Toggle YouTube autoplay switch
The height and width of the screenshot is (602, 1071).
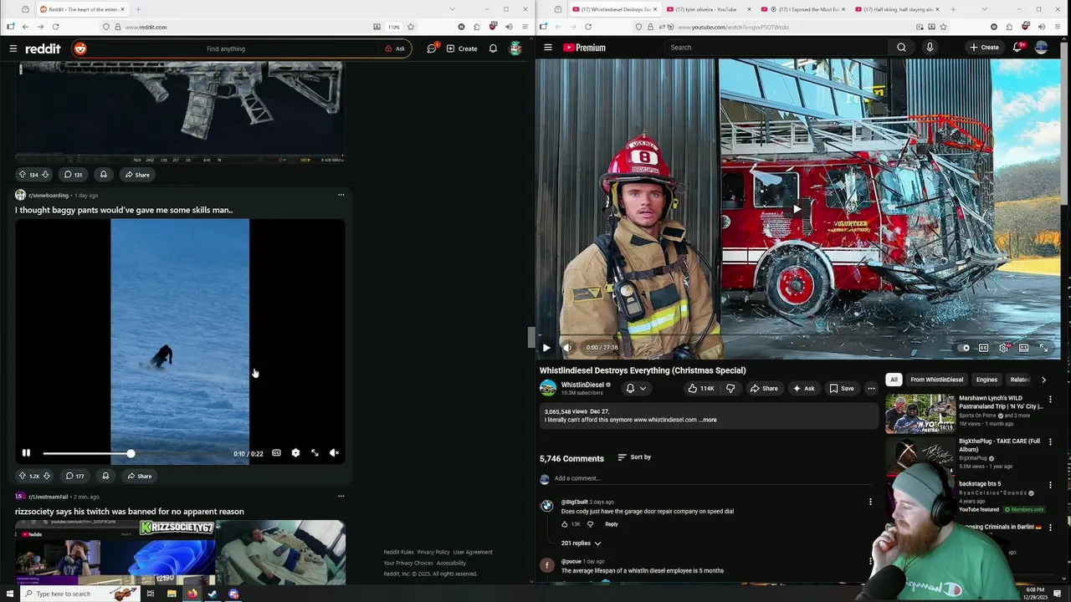963,348
